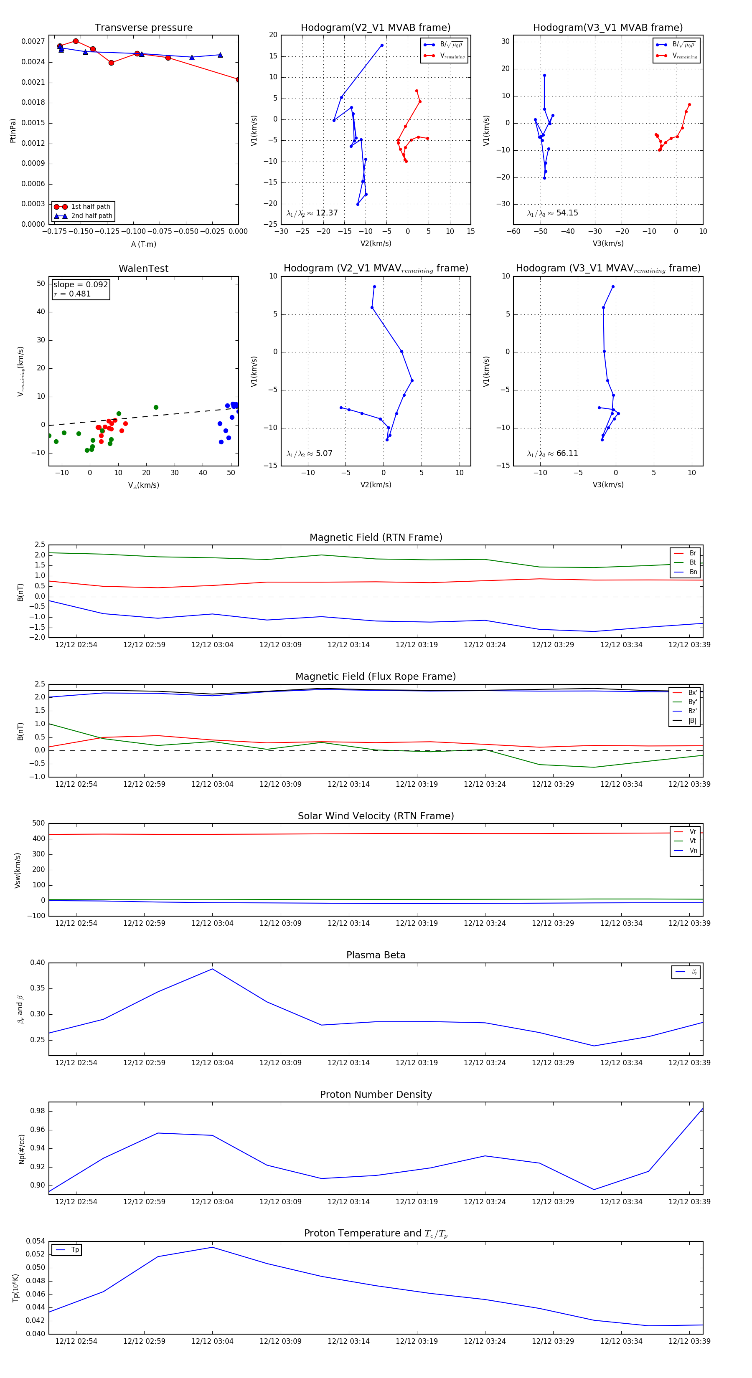This screenshot has width=752, height=1378.
Task: Click 'Hodogram (V3_V1 MVAVremaining frame)' title
Action: pos(608,269)
